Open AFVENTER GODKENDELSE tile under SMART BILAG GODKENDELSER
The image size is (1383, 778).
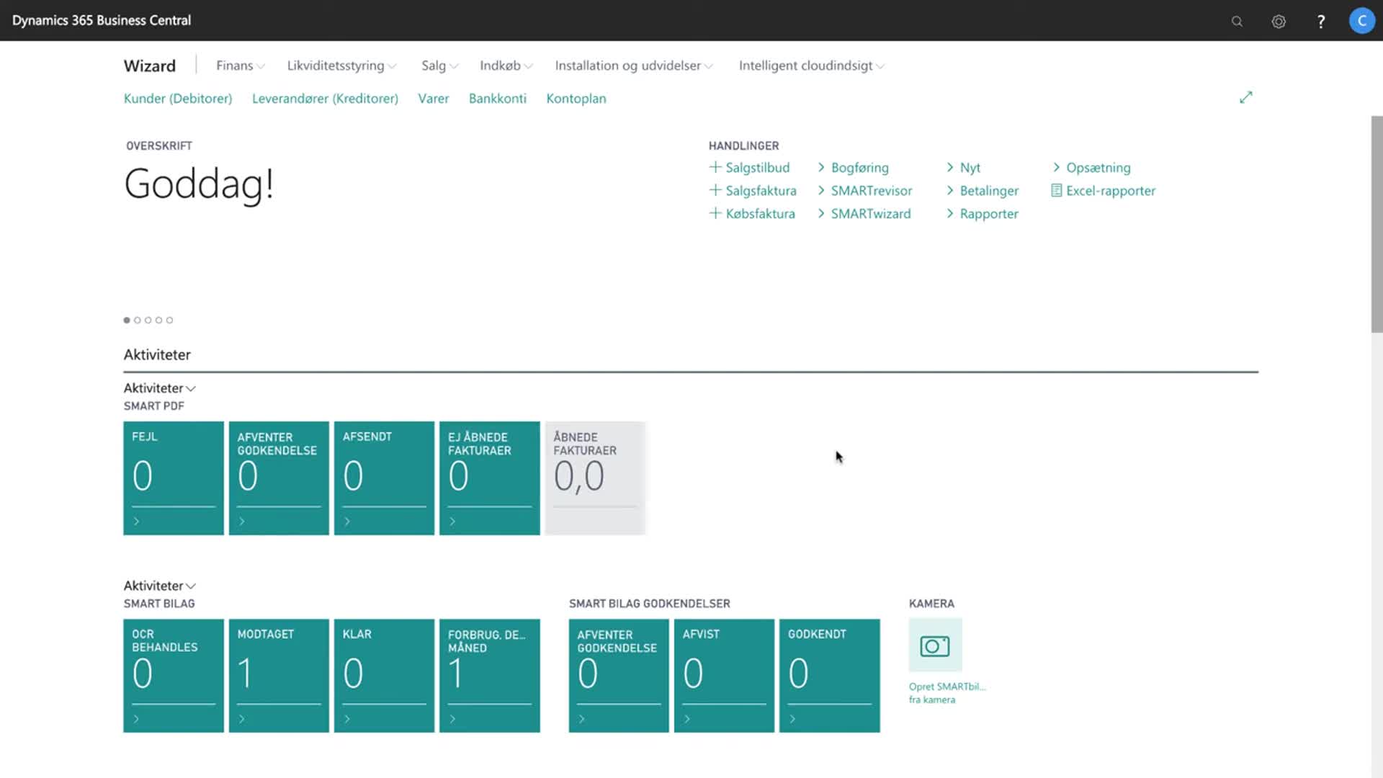[x=619, y=676]
